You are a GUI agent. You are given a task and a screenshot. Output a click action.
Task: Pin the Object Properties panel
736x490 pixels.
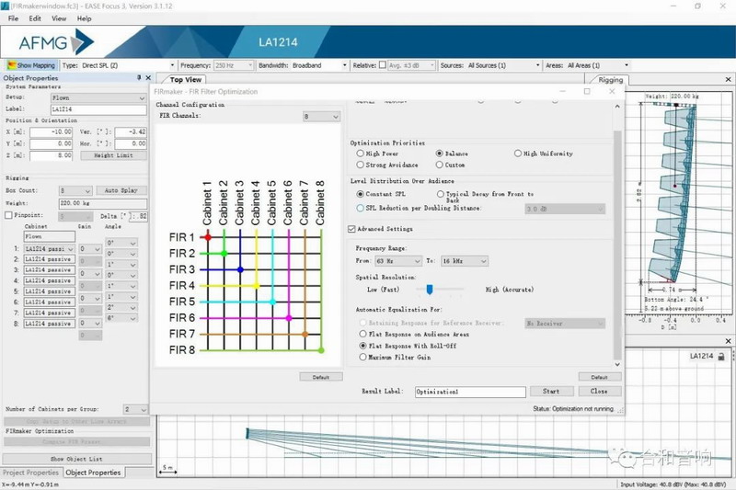[x=139, y=78]
